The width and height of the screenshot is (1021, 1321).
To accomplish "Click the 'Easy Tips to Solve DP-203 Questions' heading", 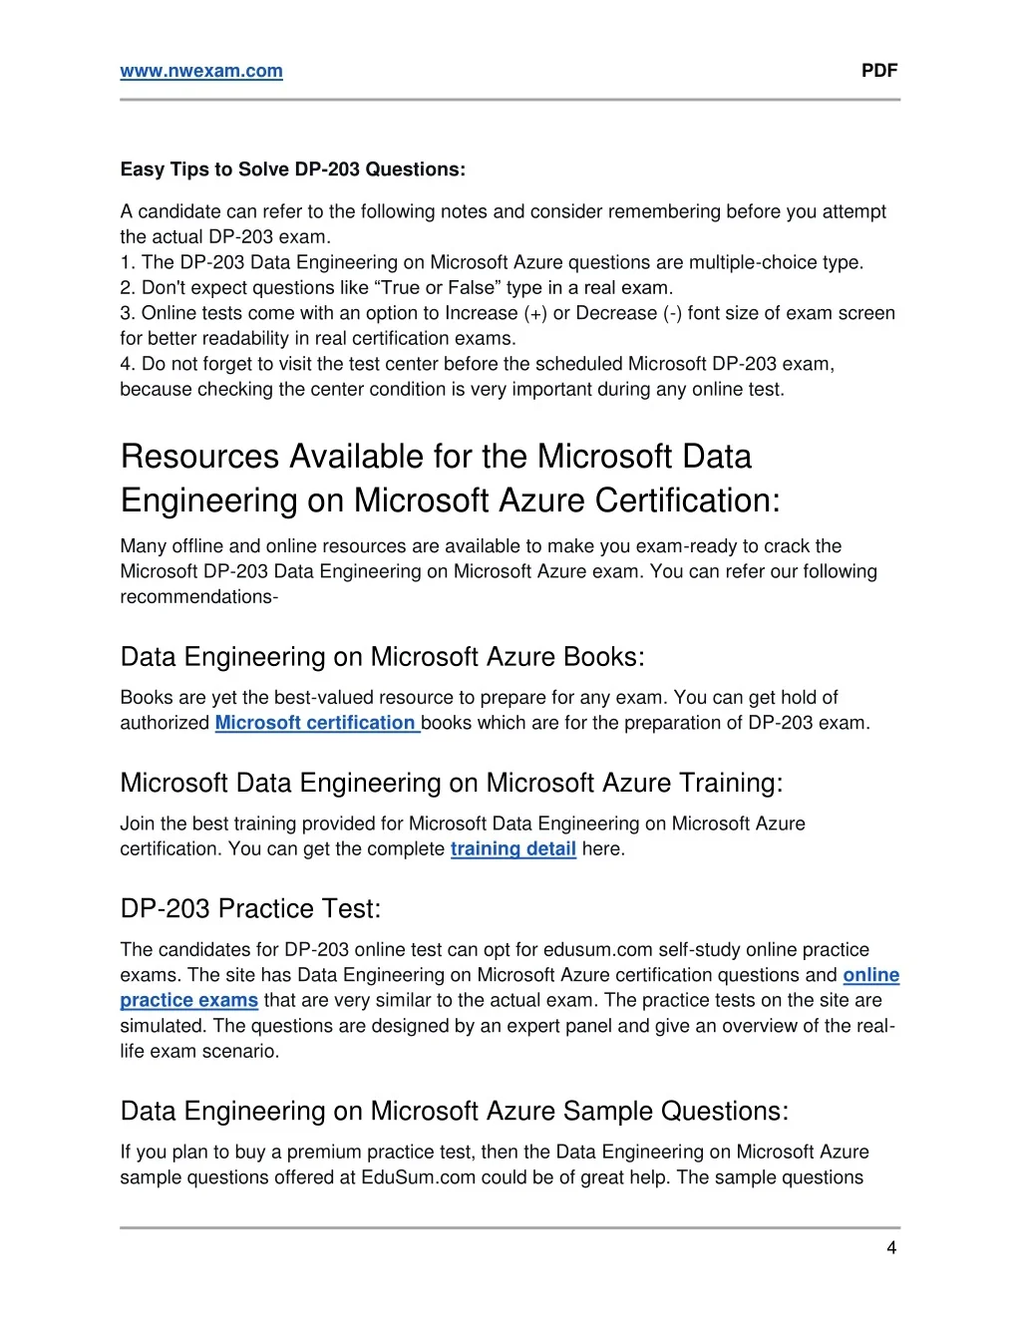I will point(292,169).
